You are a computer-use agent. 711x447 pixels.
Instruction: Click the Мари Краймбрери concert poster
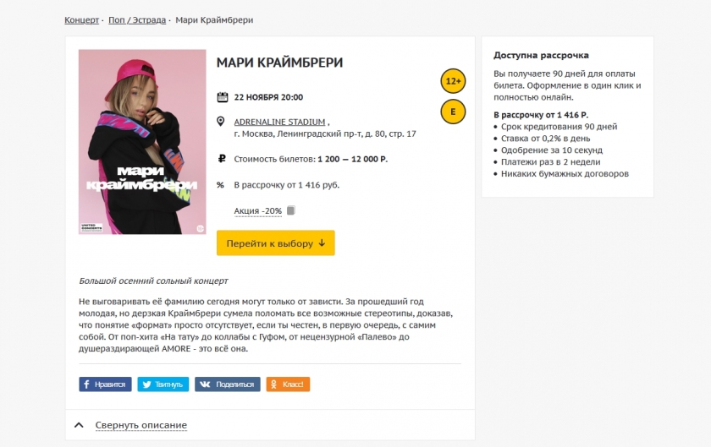click(x=142, y=142)
